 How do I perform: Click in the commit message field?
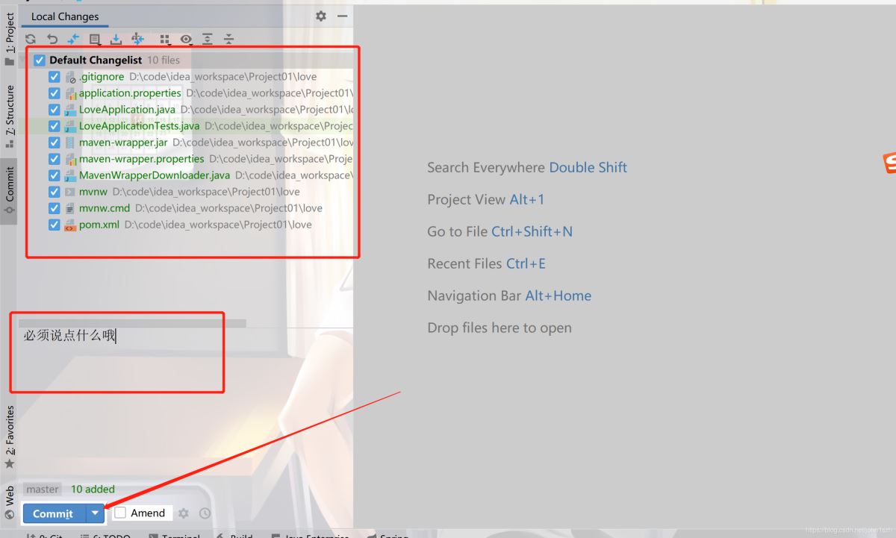(185, 404)
